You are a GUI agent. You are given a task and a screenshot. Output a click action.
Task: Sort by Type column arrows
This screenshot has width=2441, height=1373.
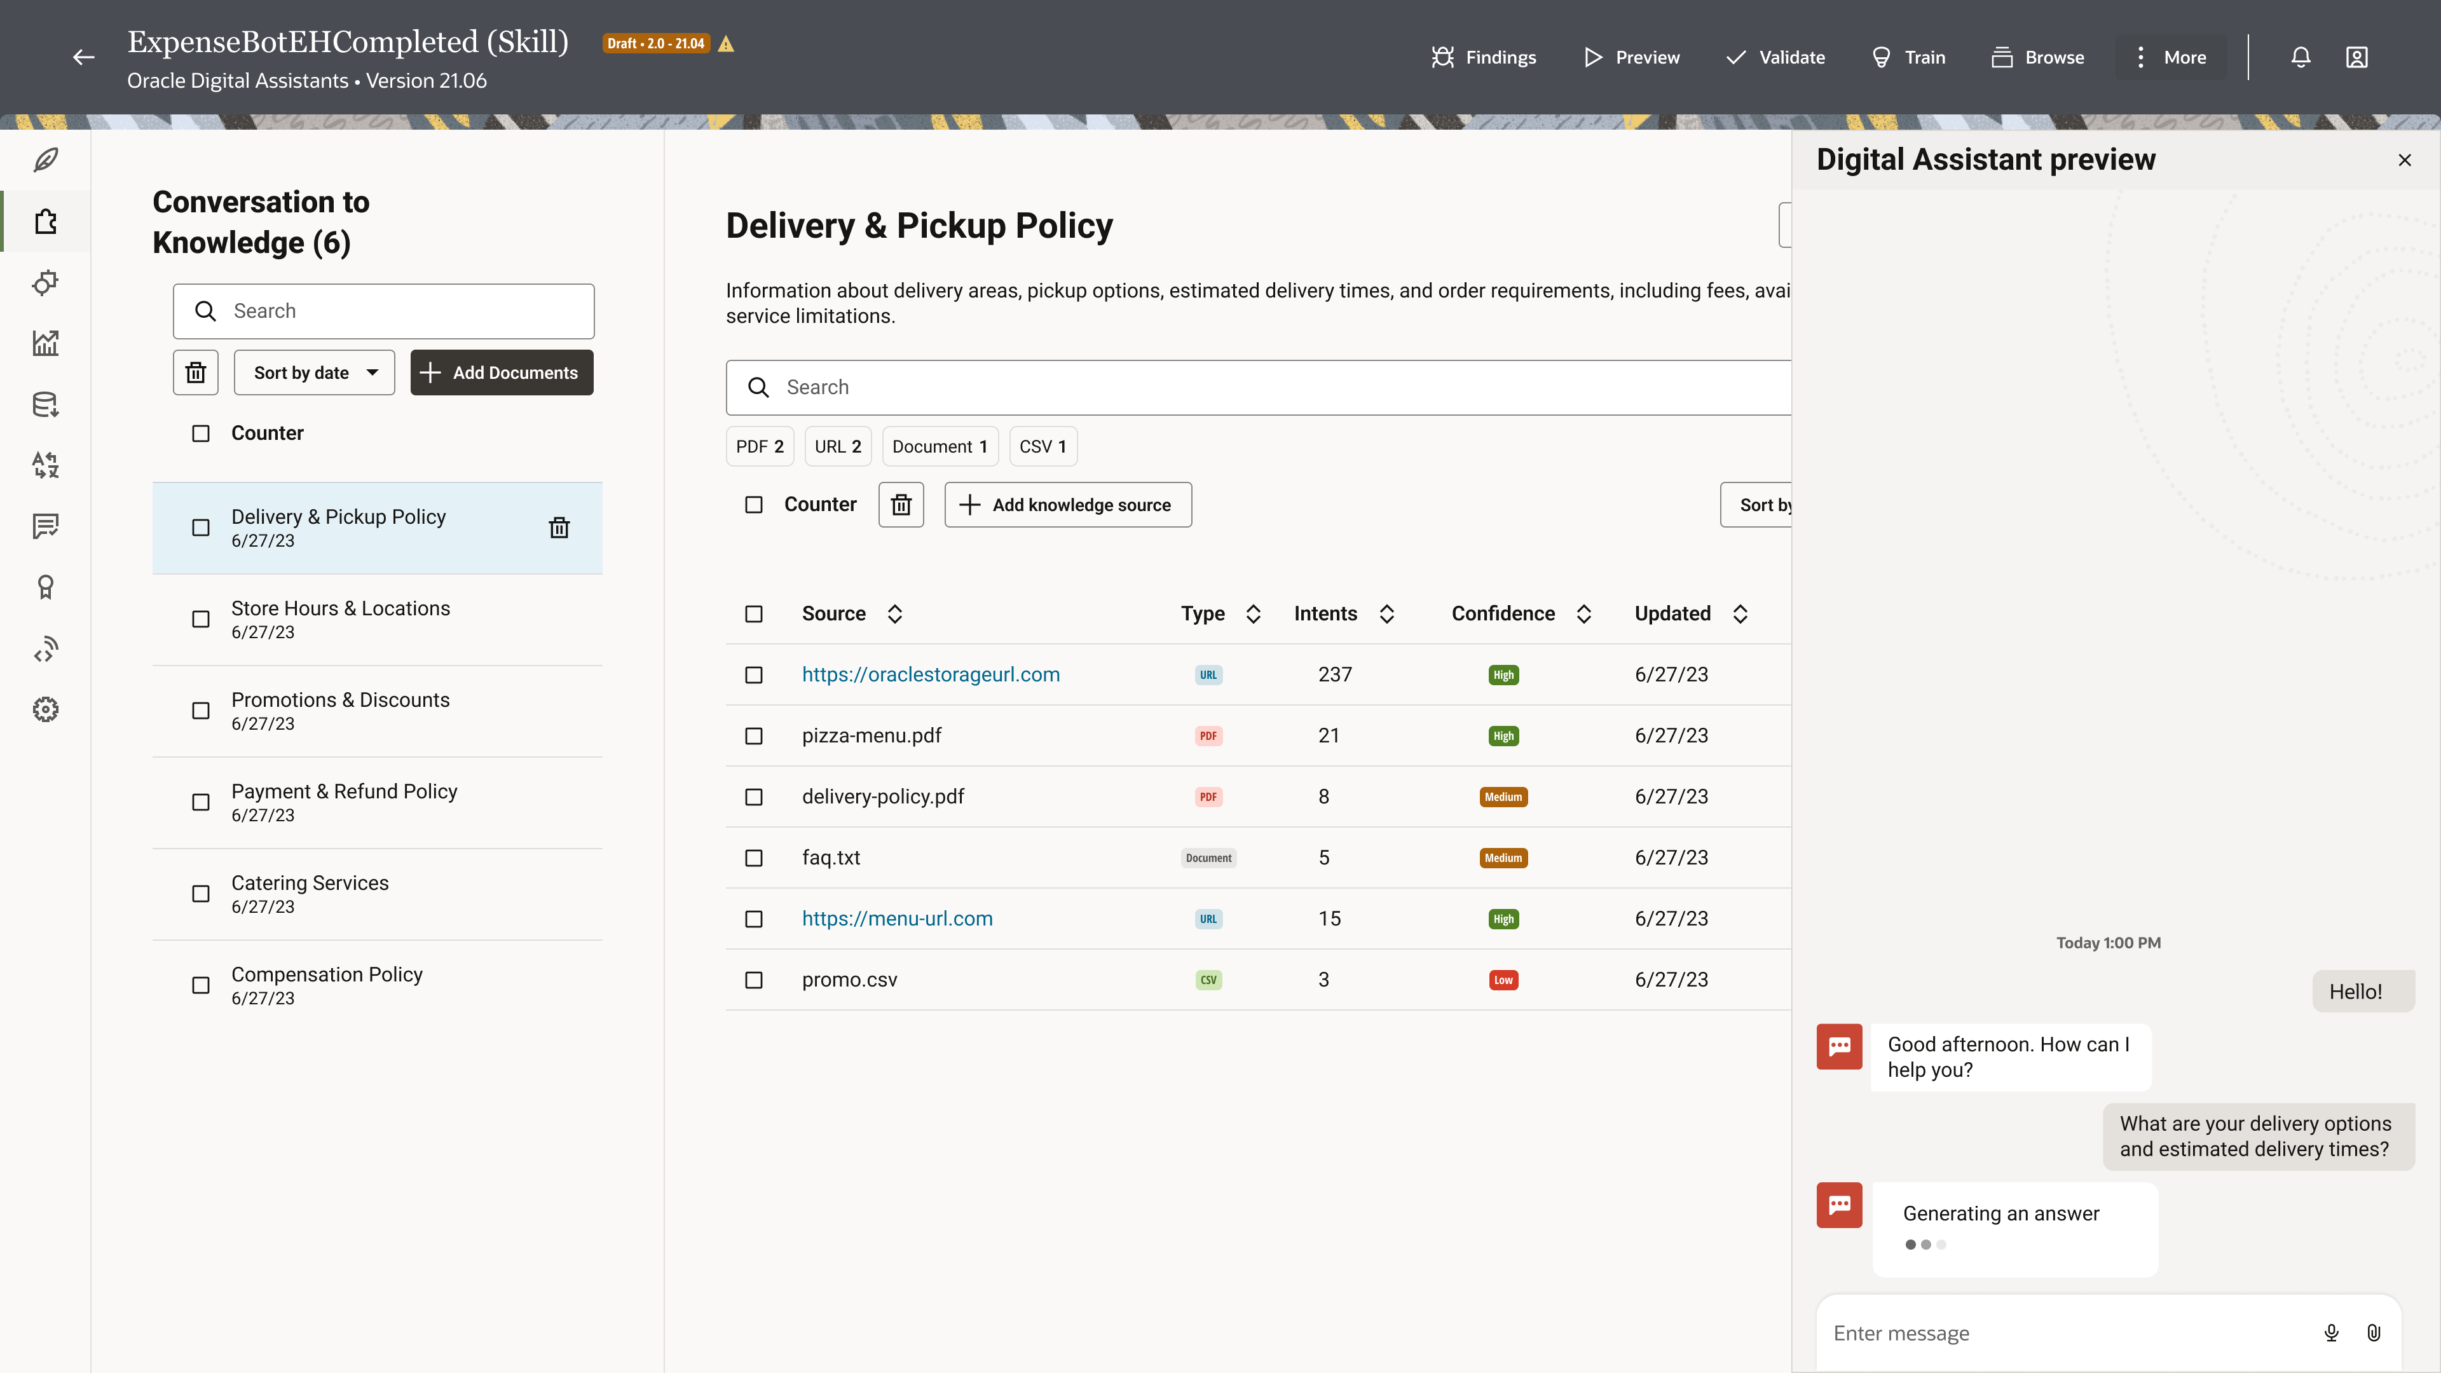tap(1253, 614)
